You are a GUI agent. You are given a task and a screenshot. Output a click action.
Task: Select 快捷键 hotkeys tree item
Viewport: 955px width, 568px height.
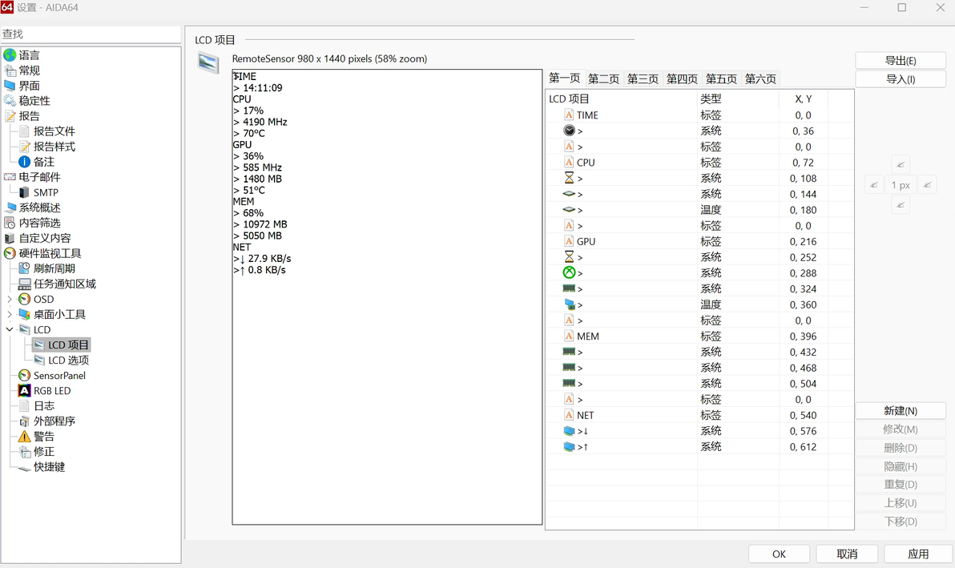click(49, 467)
